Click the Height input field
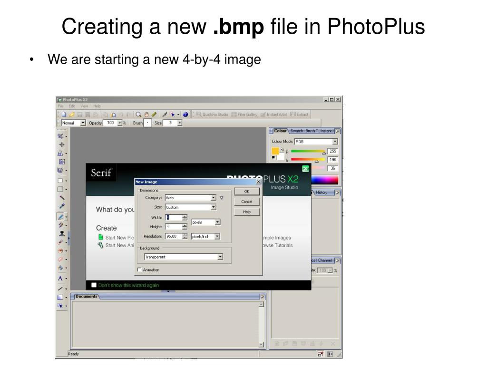The width and height of the screenshot is (487, 365). click(x=174, y=227)
